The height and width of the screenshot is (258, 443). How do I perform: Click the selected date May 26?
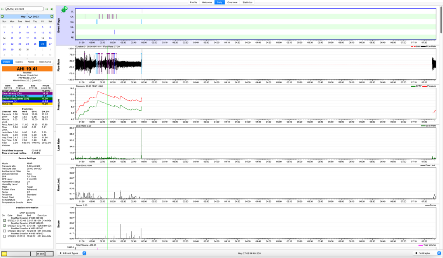43,44
